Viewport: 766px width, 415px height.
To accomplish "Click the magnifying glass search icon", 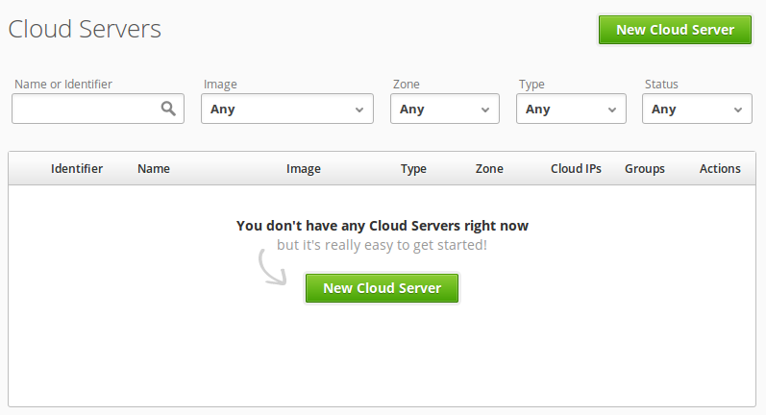I will pos(168,109).
